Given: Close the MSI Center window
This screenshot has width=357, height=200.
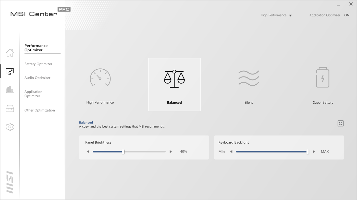Looking at the screenshot, I should (x=351, y=4).
